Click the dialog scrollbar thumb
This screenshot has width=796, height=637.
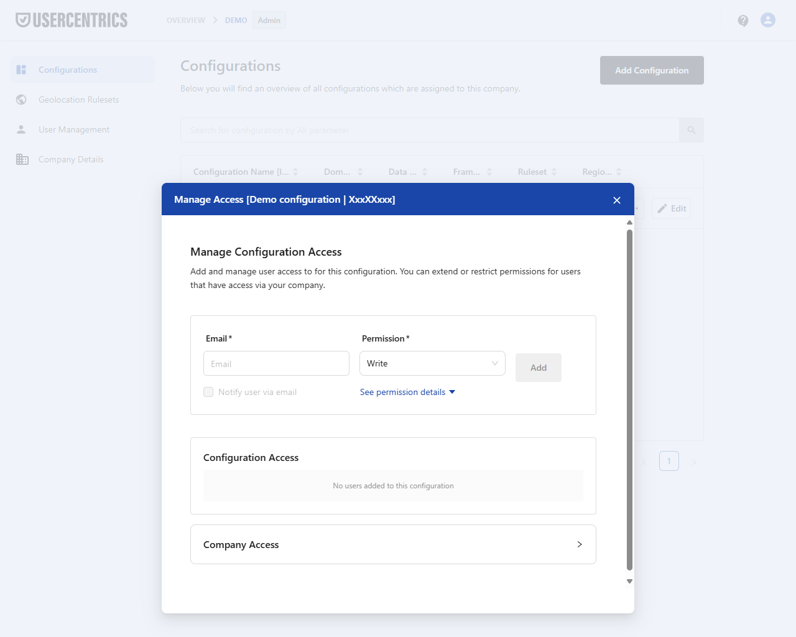629,399
